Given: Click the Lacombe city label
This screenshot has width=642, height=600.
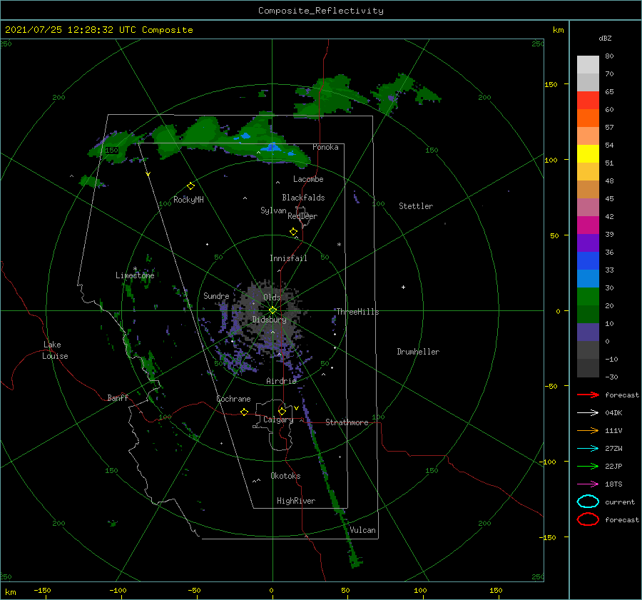Looking at the screenshot, I should tap(308, 179).
